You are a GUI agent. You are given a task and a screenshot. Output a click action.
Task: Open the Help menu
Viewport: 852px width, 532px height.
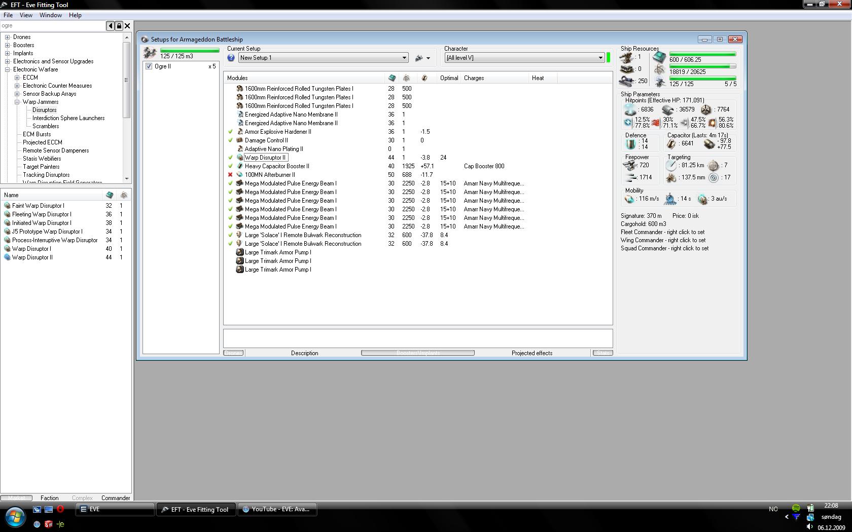click(75, 15)
